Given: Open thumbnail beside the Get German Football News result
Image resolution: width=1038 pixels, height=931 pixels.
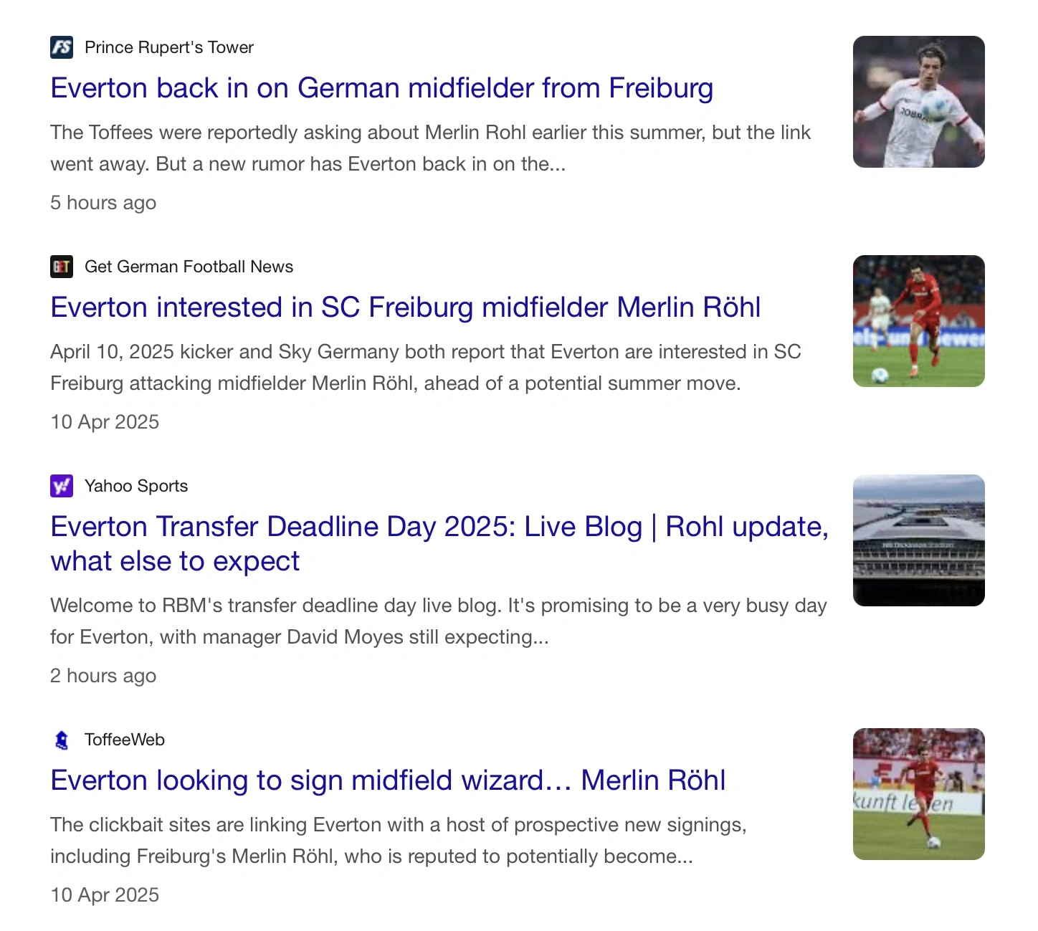Looking at the screenshot, I should [918, 321].
